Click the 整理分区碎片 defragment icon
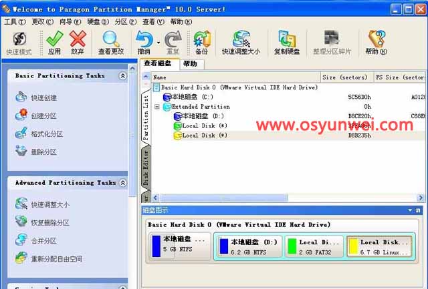Viewport: 428px width, 289px height. (x=332, y=43)
